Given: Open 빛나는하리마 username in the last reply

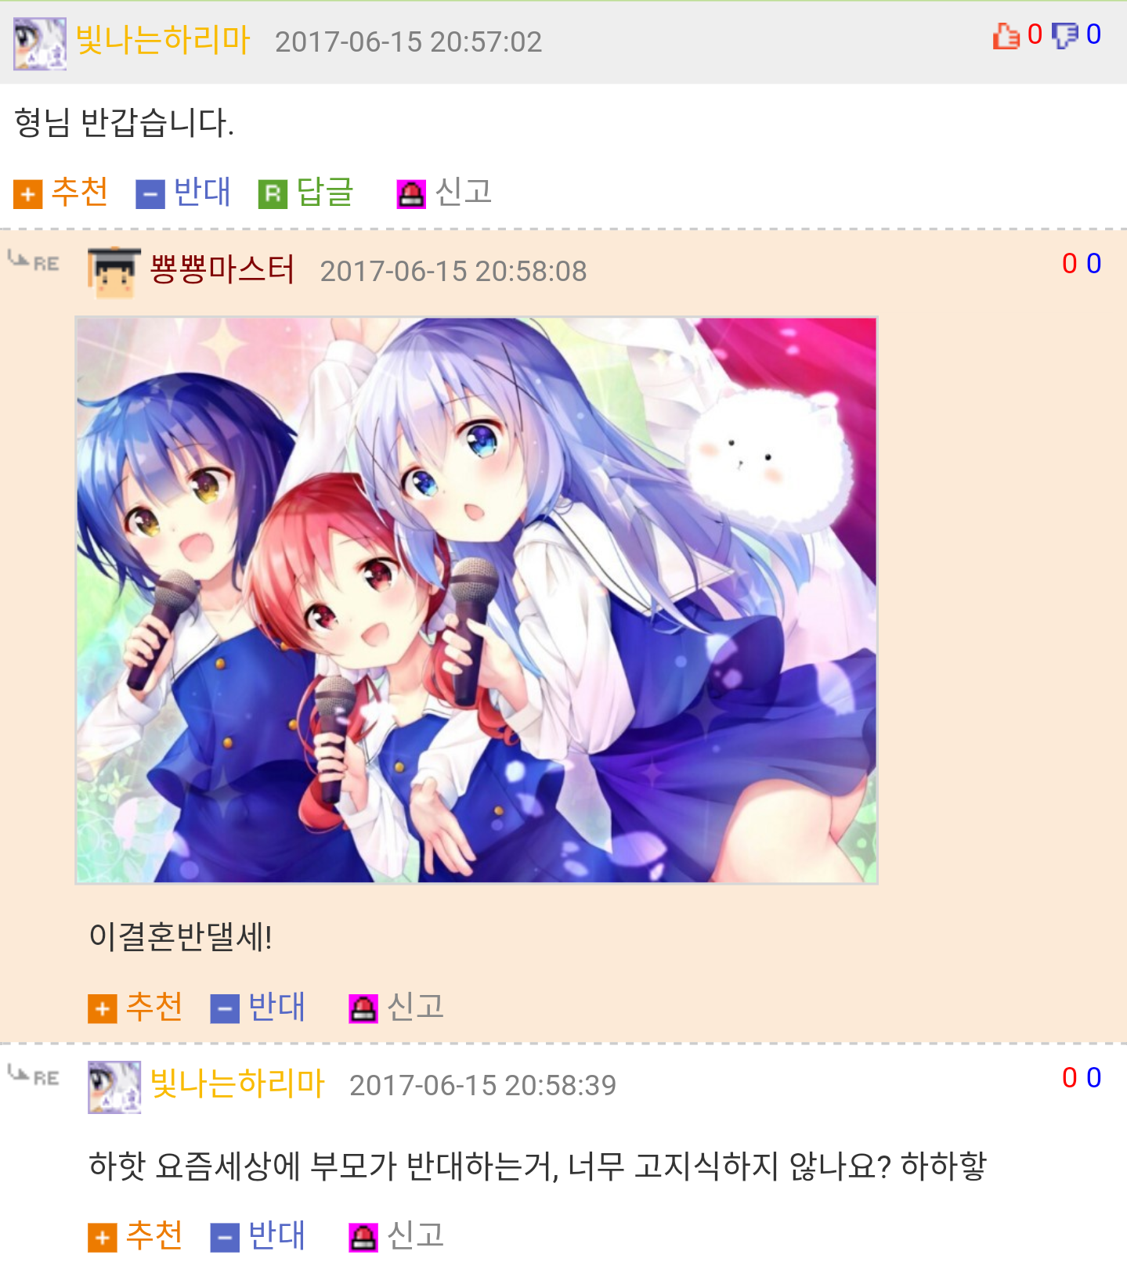Looking at the screenshot, I should [x=237, y=1083].
